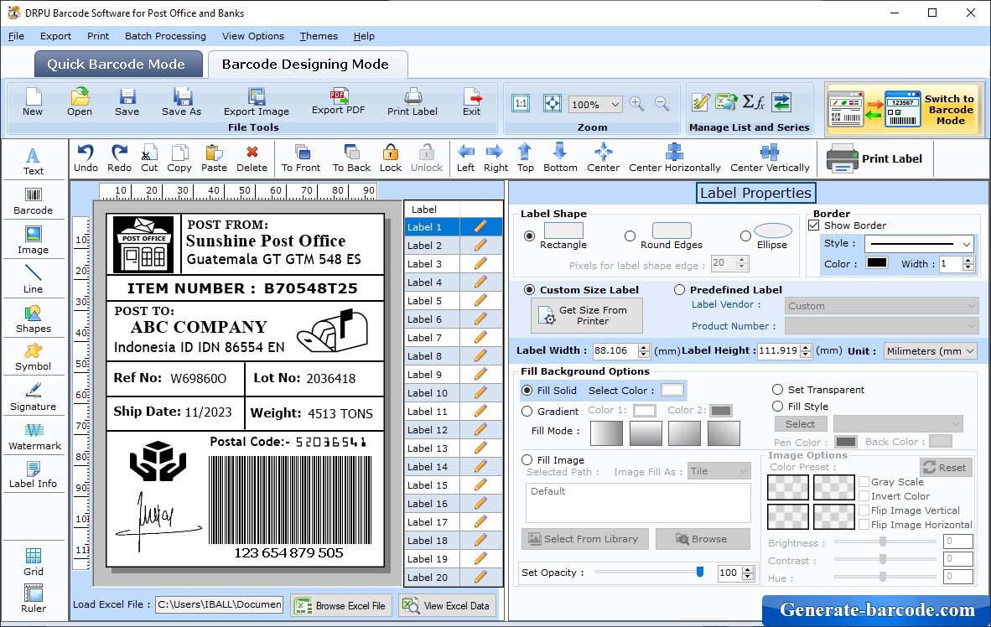Open the border Style dropdown
Viewport: 991px width, 627px height.
click(x=967, y=243)
